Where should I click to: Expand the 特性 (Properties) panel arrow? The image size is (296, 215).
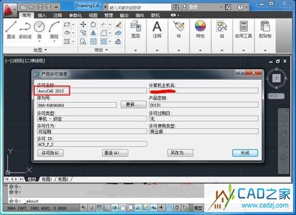(x=200, y=50)
